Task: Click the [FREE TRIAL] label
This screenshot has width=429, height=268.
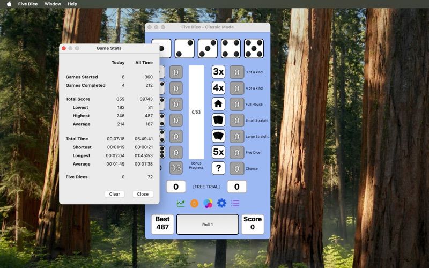Action: click(x=206, y=187)
